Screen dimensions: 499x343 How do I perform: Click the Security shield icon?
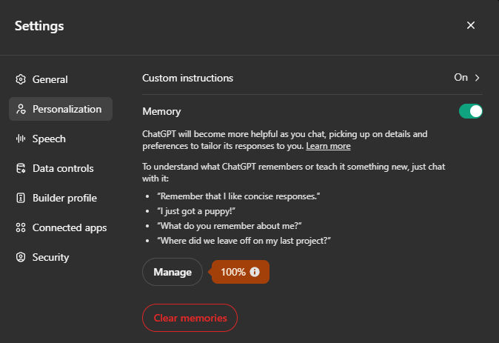click(21, 257)
